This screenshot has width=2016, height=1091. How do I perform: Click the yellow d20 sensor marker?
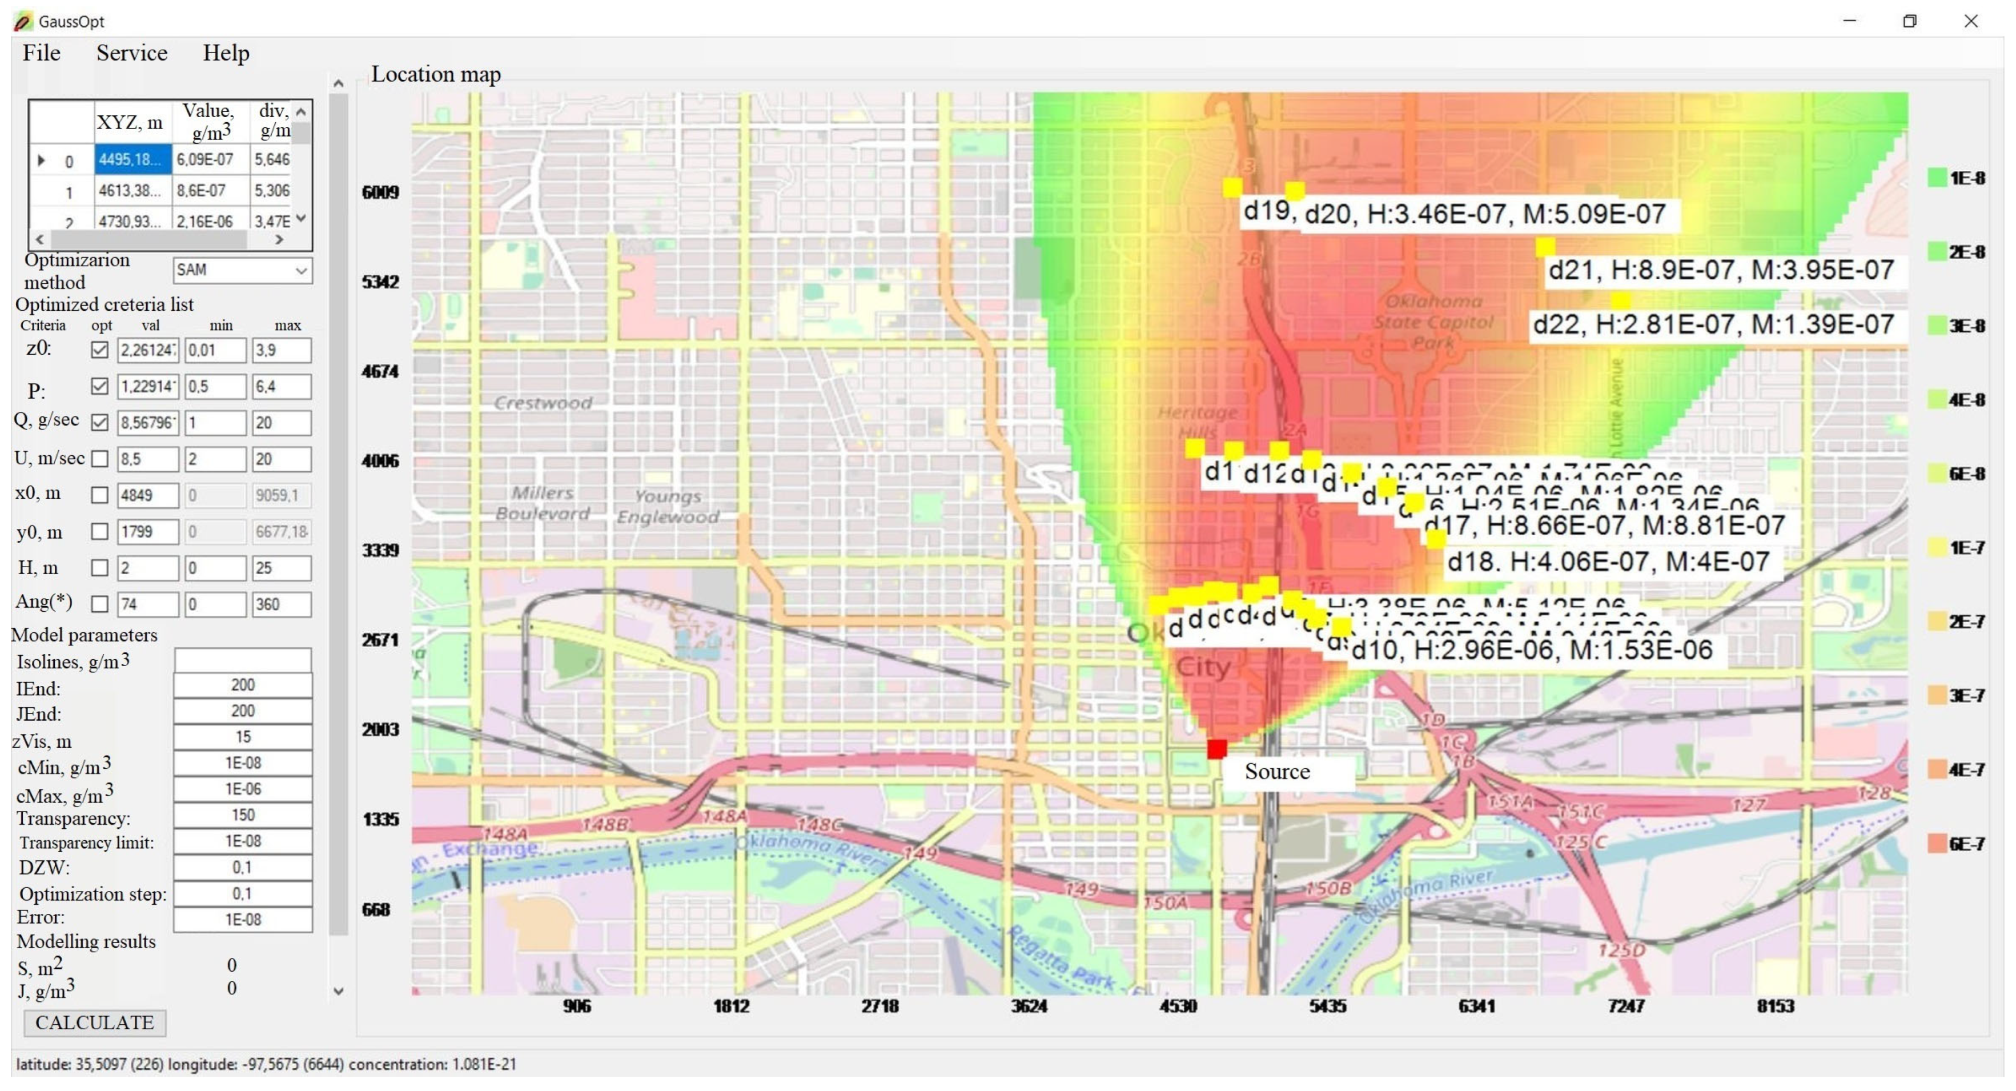(1295, 191)
